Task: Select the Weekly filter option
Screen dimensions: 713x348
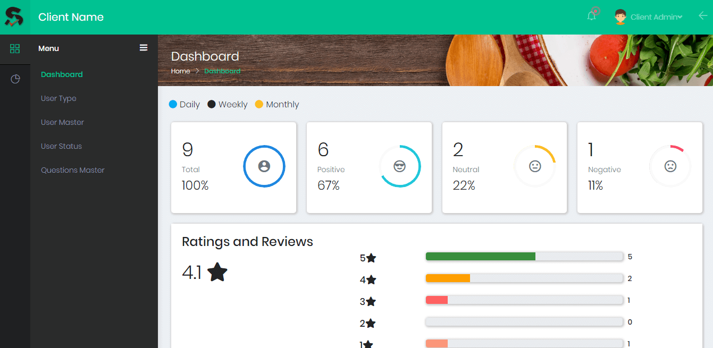Action: point(227,105)
